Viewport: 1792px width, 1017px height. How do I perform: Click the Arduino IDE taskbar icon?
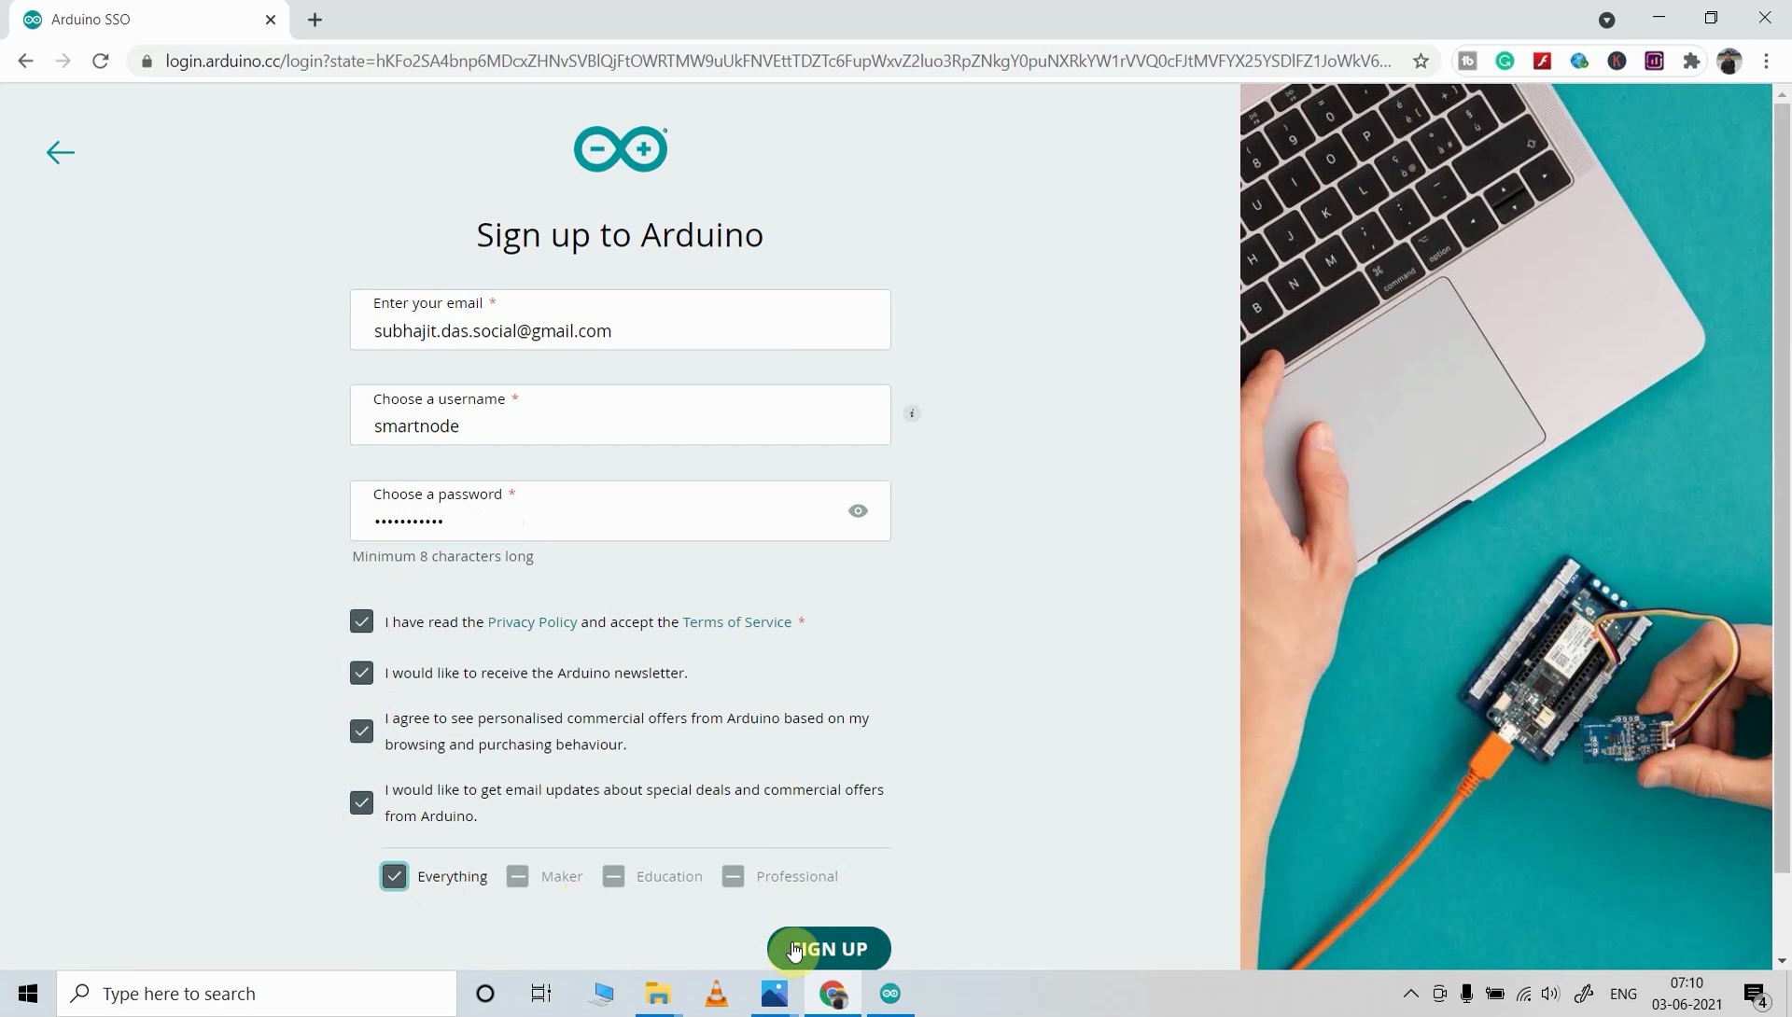(x=889, y=994)
